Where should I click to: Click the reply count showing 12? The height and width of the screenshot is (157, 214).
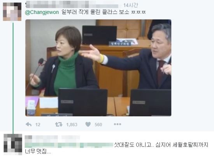pos(38,125)
